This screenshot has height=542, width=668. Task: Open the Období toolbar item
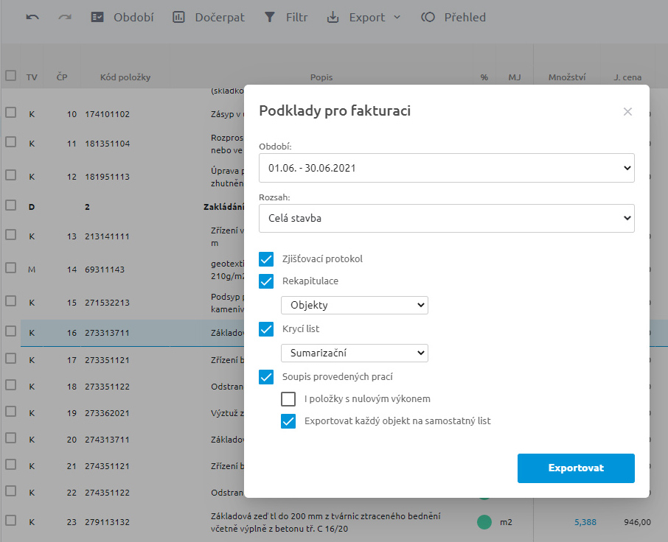coord(122,17)
